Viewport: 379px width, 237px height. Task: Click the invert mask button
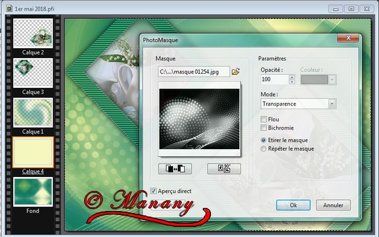(175, 169)
